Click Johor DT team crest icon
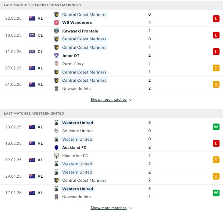224x215 pixels. tap(56, 56)
